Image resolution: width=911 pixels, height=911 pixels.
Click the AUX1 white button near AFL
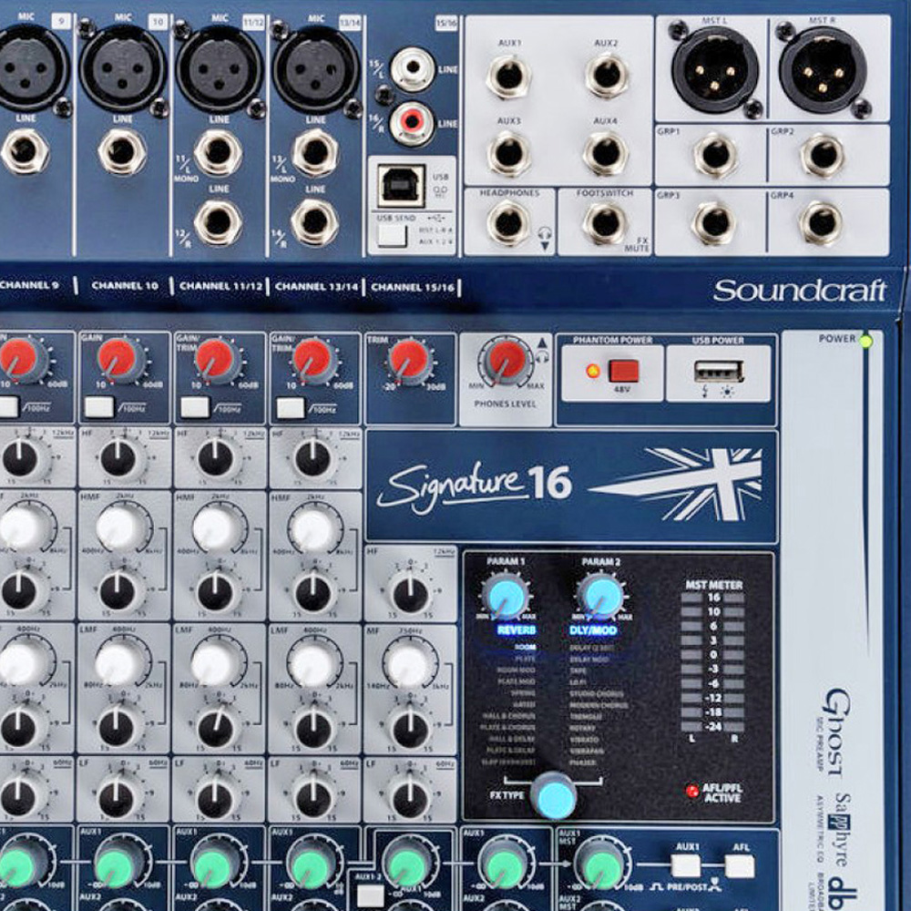pos(686,866)
